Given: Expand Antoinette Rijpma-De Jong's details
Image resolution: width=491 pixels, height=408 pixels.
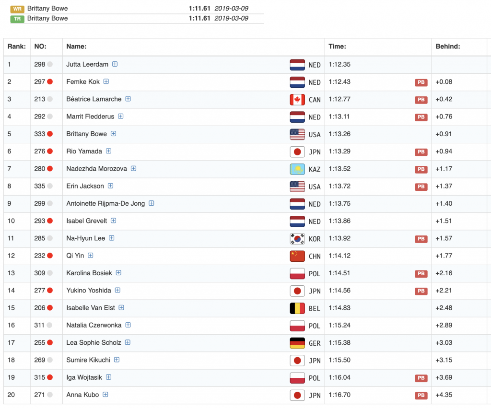Looking at the screenshot, I should [152, 203].
